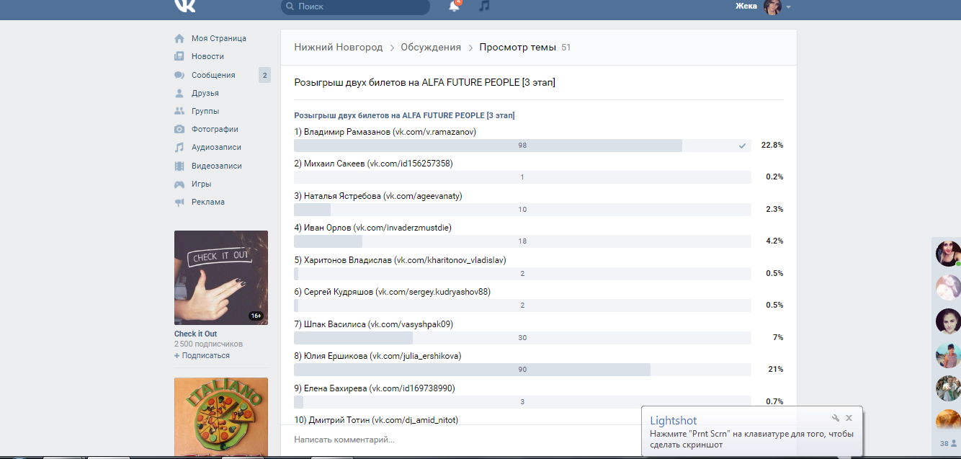The height and width of the screenshot is (459, 961).
Task: Click the News sidebar icon
Action: pyautogui.click(x=179, y=56)
